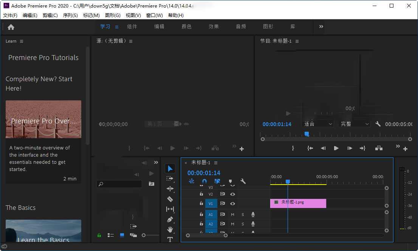Open Program monitor 未标题-1 panel menu
The width and height of the screenshot is (418, 251).
(x=297, y=41)
